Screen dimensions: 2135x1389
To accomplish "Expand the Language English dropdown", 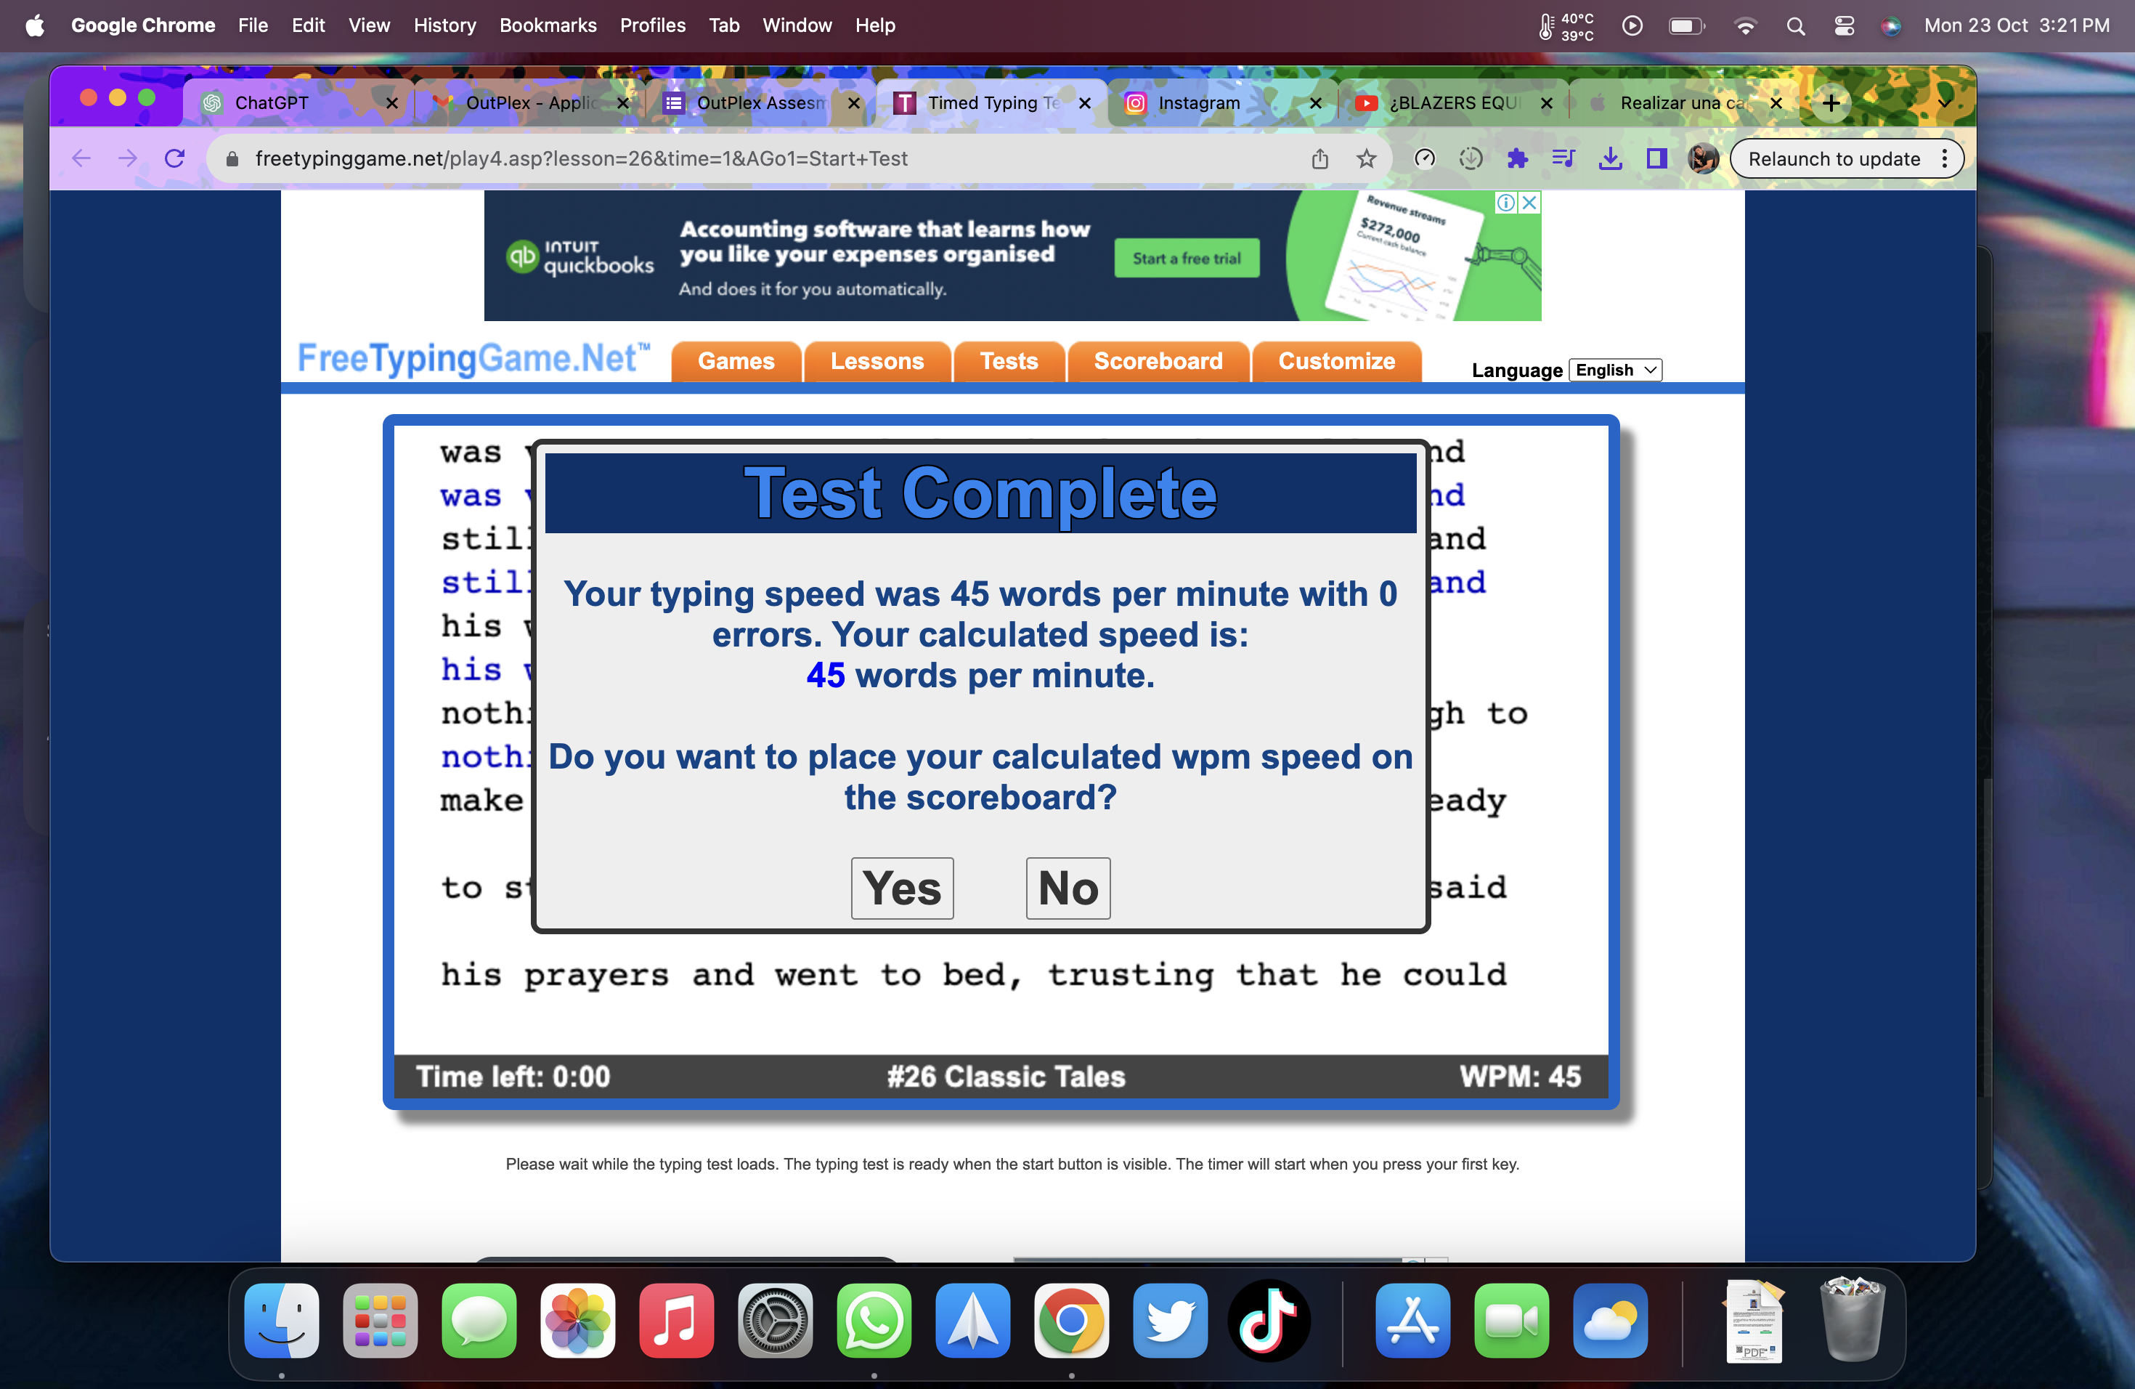I will pyautogui.click(x=1615, y=370).
